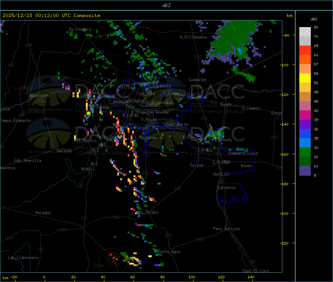Click the Pampa_Diamante label
This screenshot has height=282, width=333.
[x=16, y=120]
